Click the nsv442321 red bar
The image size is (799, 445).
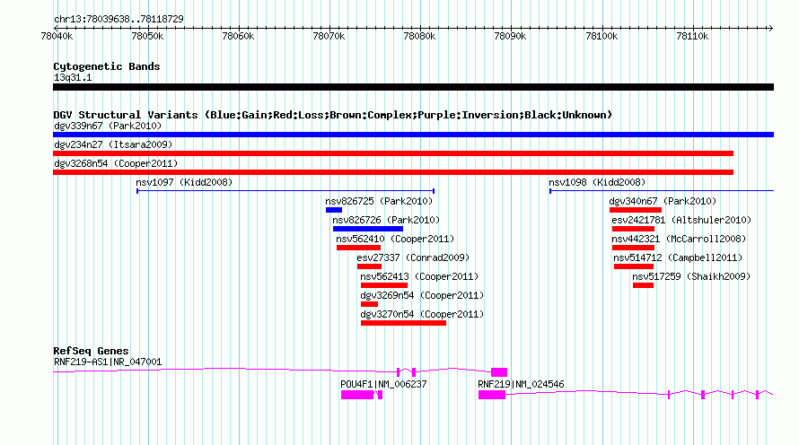pyautogui.click(x=634, y=248)
